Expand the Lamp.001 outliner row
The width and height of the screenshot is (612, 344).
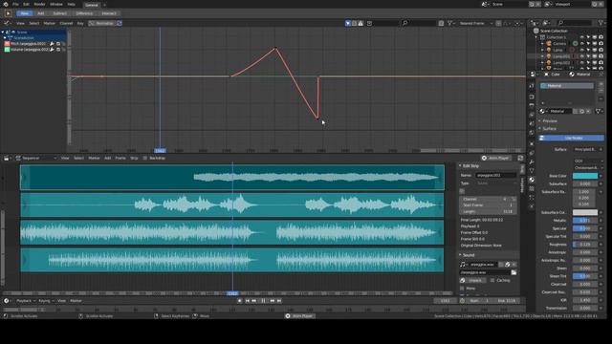point(542,56)
